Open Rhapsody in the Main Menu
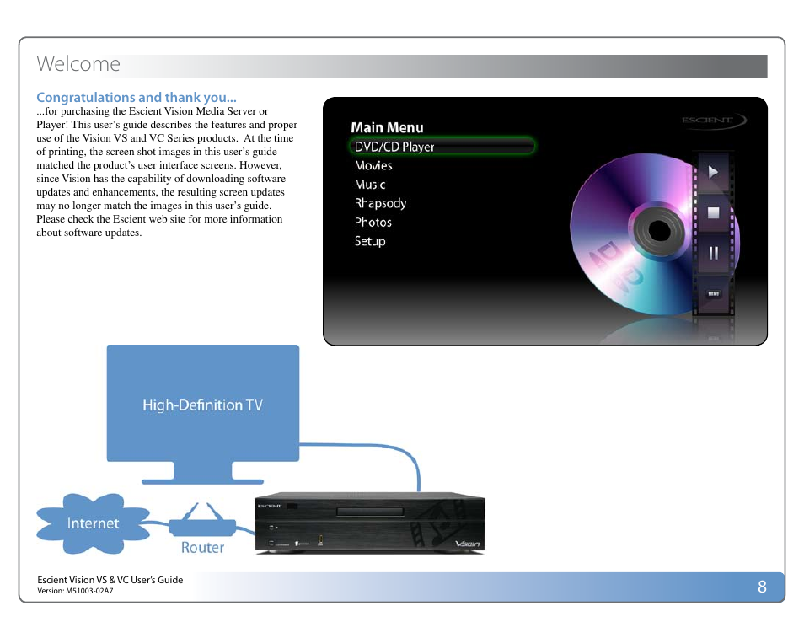The width and height of the screenshot is (804, 622). (x=380, y=204)
